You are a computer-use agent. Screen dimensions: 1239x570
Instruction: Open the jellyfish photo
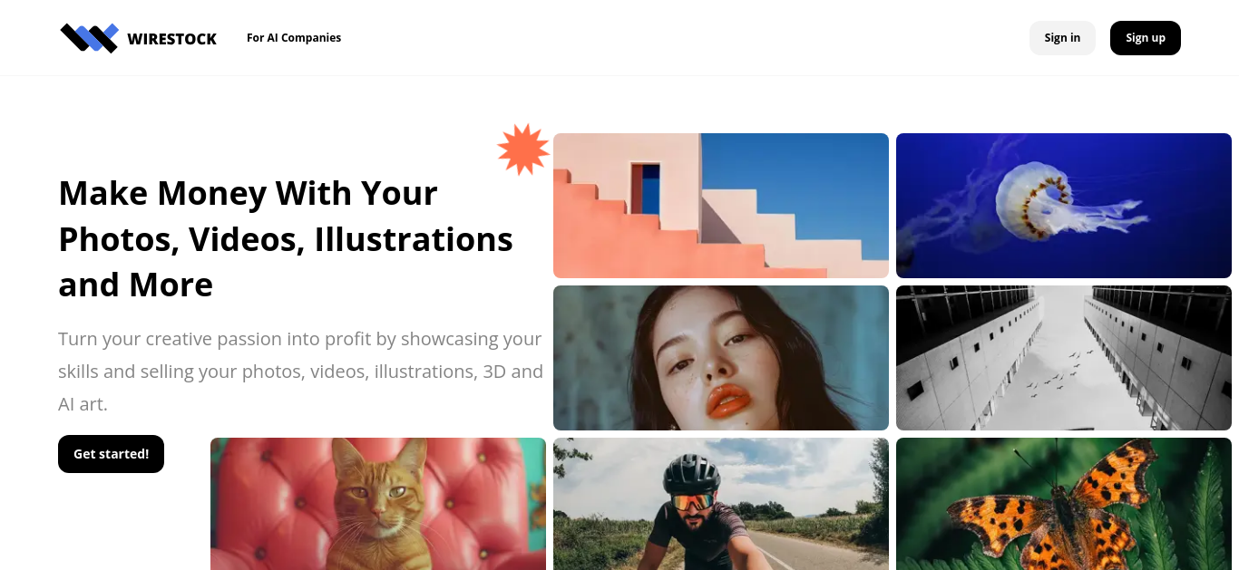pos(1064,206)
